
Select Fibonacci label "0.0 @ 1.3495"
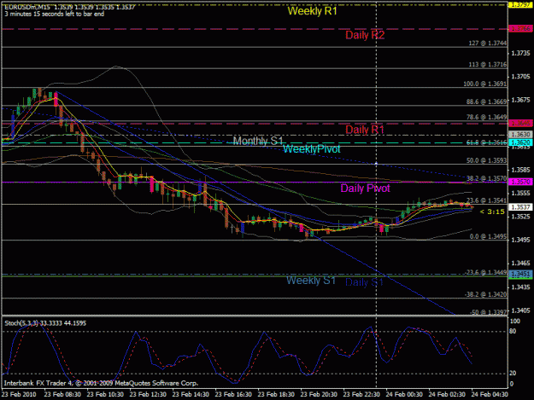[x=489, y=236]
